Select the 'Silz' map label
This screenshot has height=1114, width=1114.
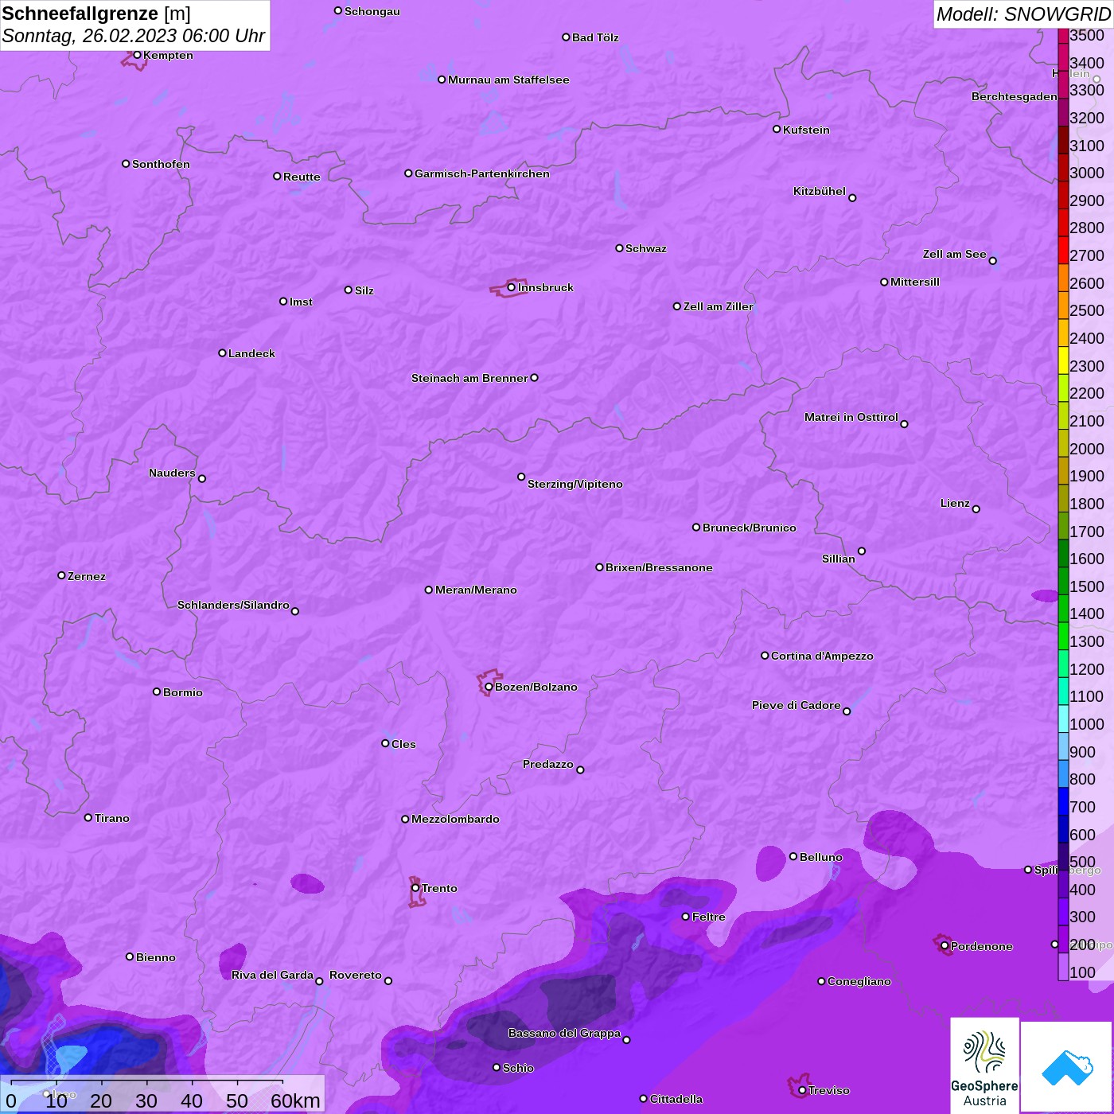click(364, 290)
